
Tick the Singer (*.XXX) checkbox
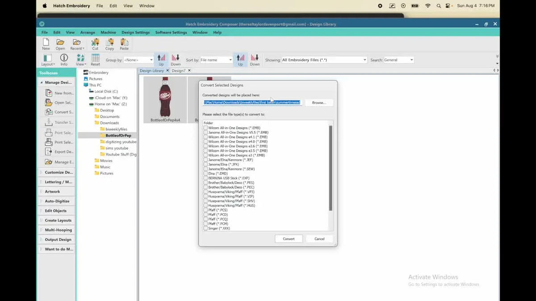205,228
